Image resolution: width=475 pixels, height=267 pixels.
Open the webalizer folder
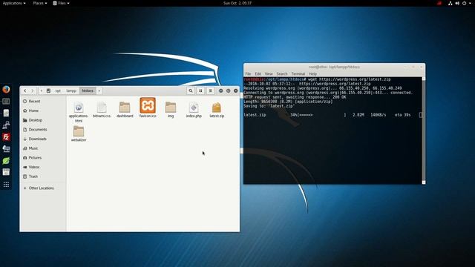pyautogui.click(x=79, y=133)
